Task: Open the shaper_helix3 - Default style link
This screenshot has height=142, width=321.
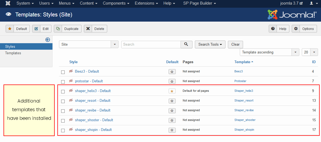Action: (x=93, y=91)
